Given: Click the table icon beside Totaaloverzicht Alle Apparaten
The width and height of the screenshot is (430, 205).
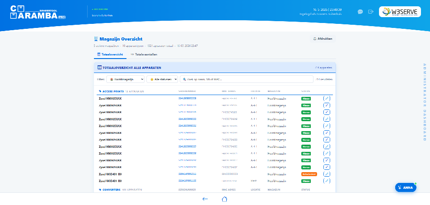Looking at the screenshot, I should [99, 67].
